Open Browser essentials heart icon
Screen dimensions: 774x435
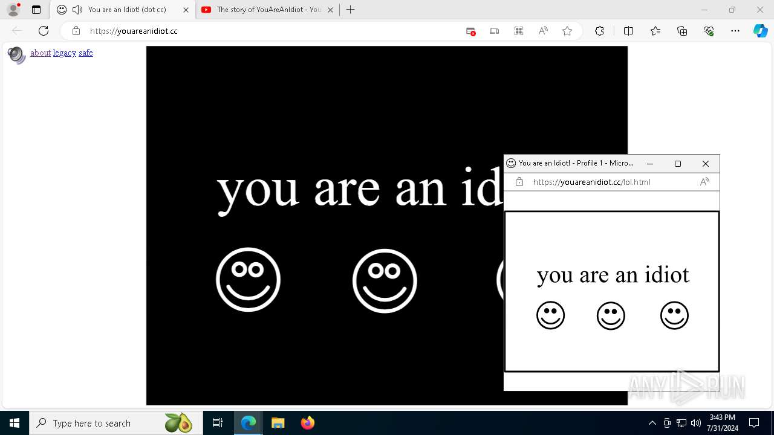click(709, 31)
